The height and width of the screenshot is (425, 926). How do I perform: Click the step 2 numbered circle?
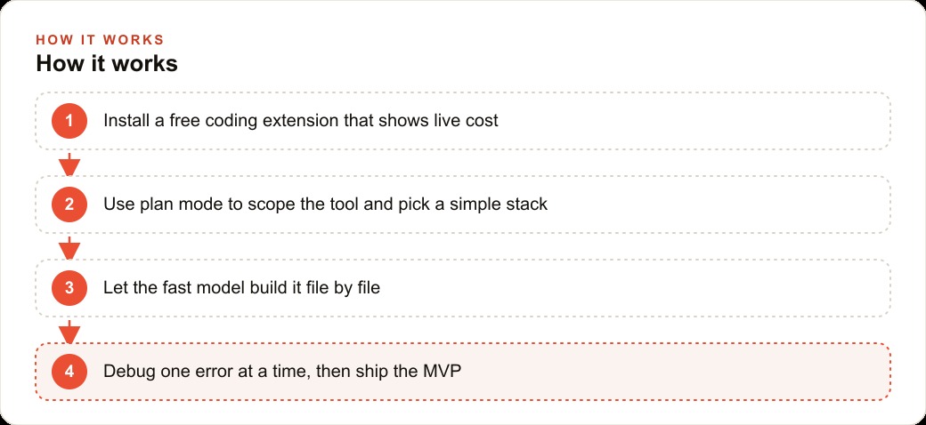[x=69, y=204]
